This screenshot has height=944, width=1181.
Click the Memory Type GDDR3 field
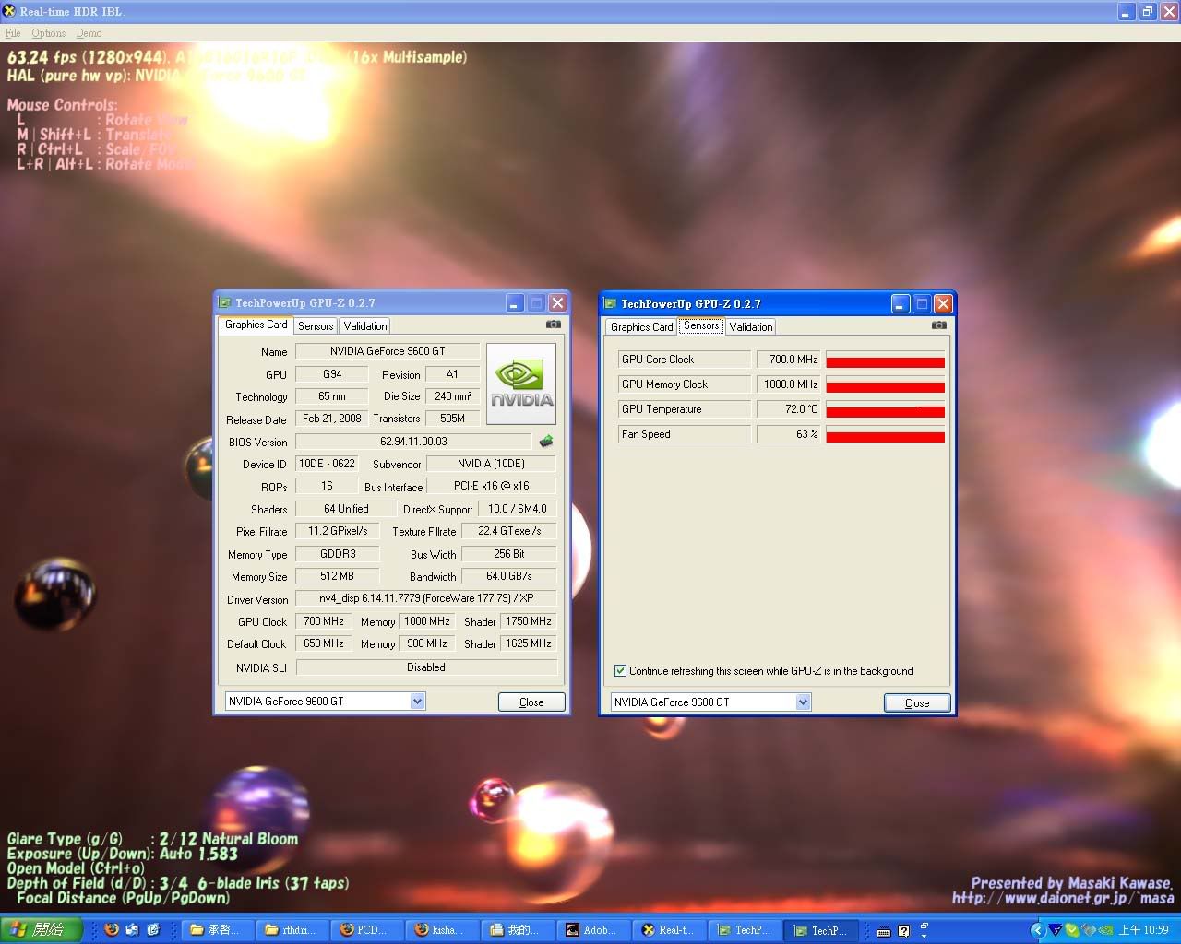point(338,554)
